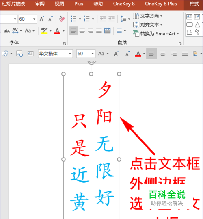Increase font size in quick toolbar

tap(117, 54)
